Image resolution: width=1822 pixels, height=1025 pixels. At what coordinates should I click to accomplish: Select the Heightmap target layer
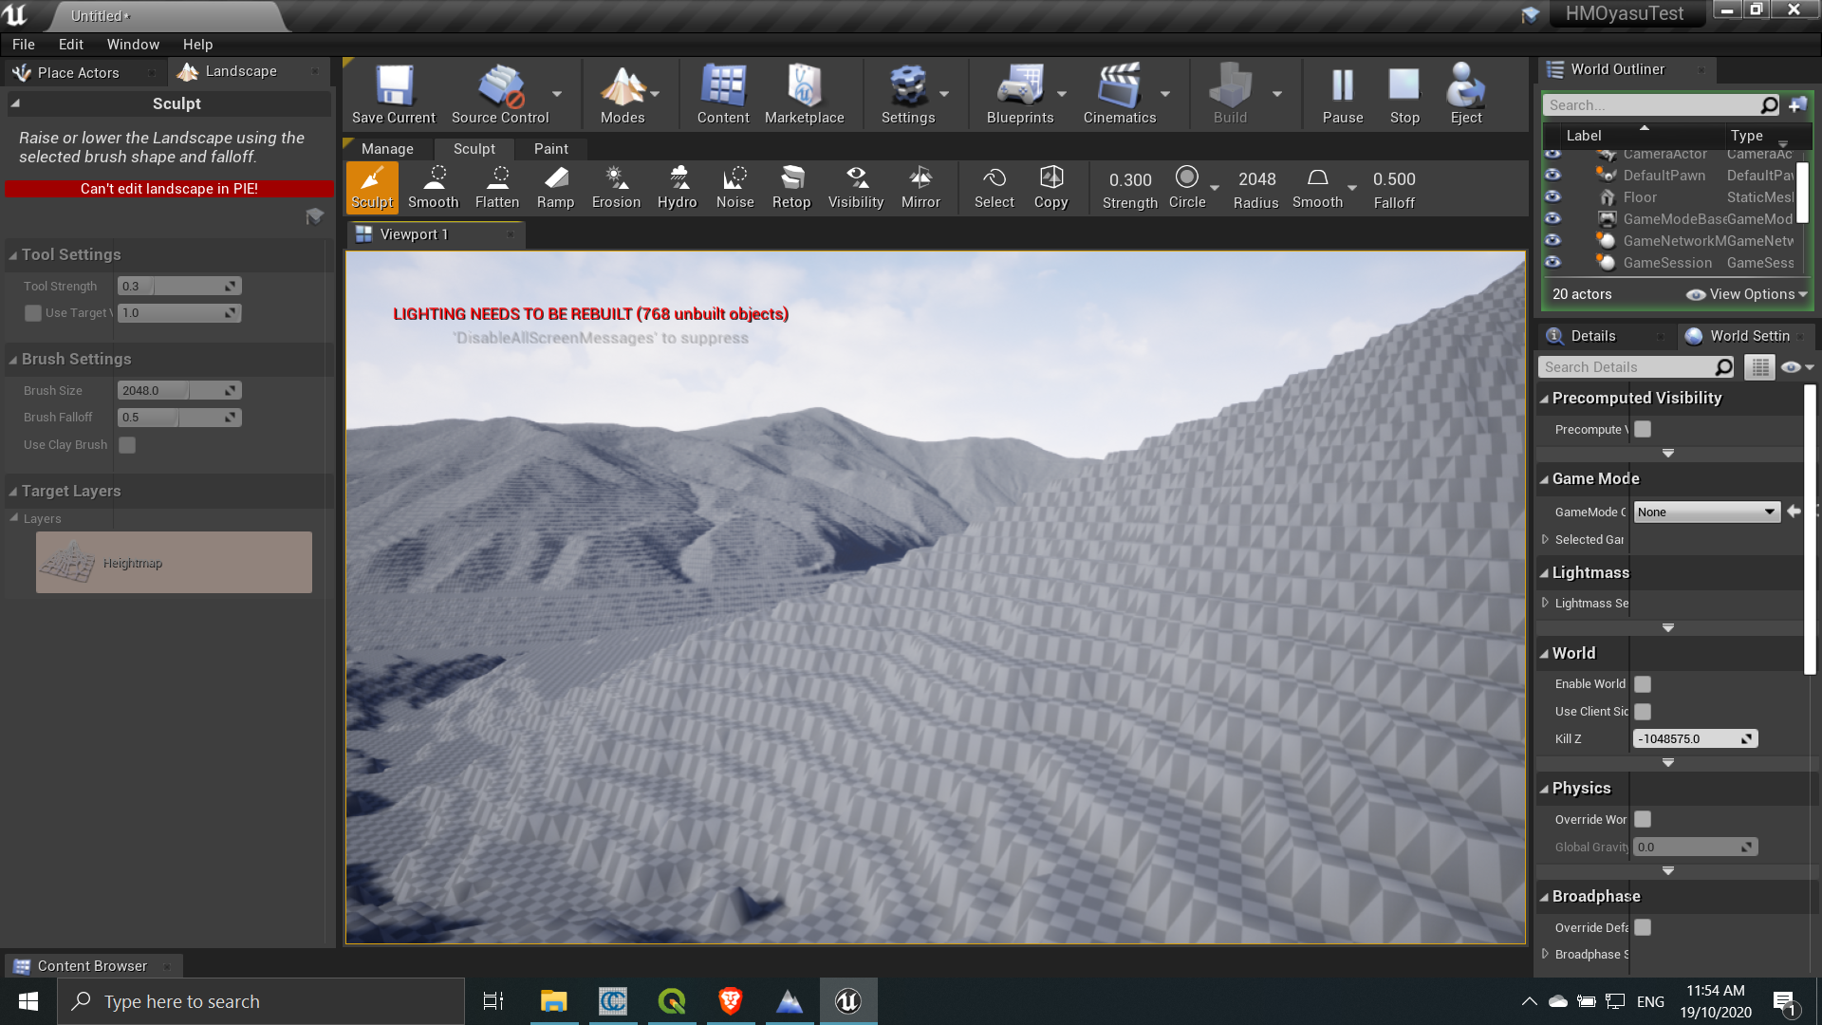click(x=174, y=562)
